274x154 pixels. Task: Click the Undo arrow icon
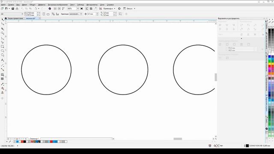pyautogui.click(x=36, y=9)
